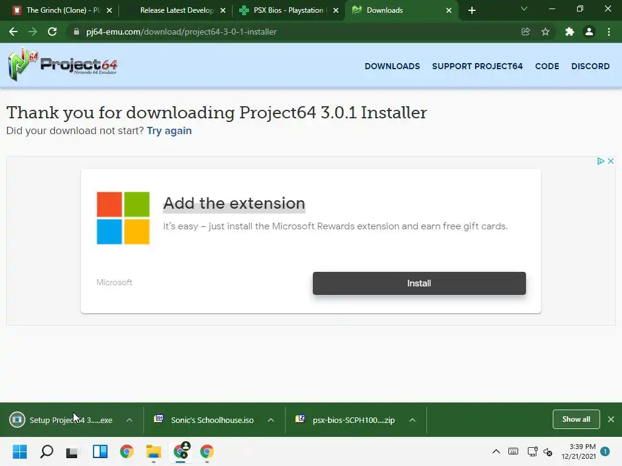Close the Downloads tab

(x=449, y=10)
